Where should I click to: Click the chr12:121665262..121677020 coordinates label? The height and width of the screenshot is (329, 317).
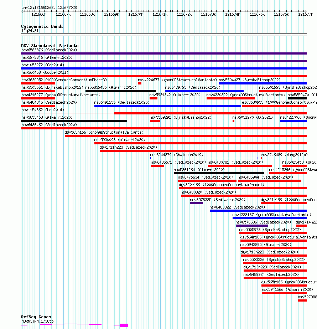(x=49, y=7)
